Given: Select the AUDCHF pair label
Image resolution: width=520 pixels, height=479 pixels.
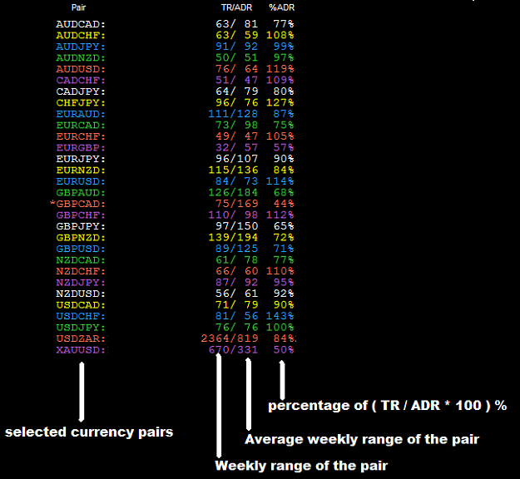Looking at the screenshot, I should click(x=81, y=36).
